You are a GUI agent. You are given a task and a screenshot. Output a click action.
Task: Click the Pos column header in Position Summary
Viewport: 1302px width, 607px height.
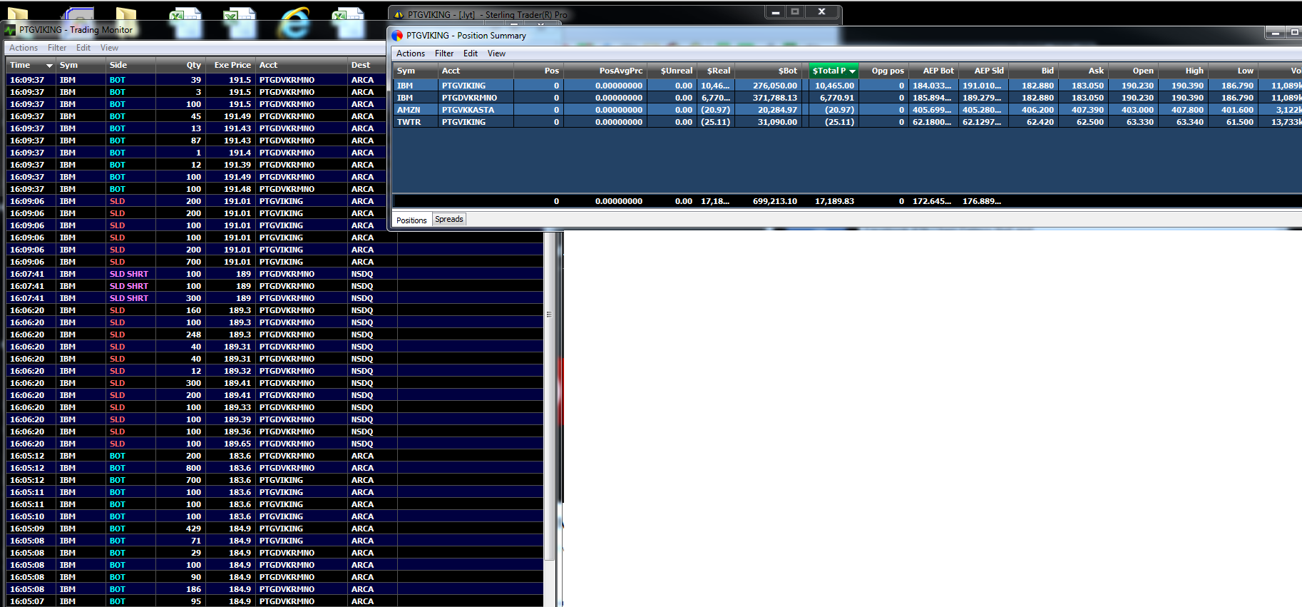click(x=538, y=71)
